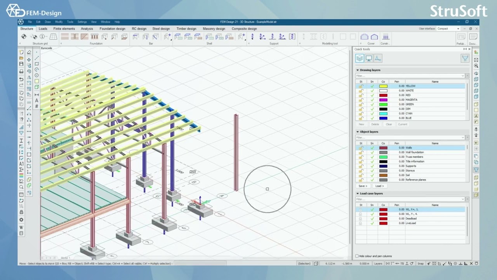This screenshot has height=280, width=497.
Task: Click the green colour swatch of Truss members
Action: tap(383, 157)
